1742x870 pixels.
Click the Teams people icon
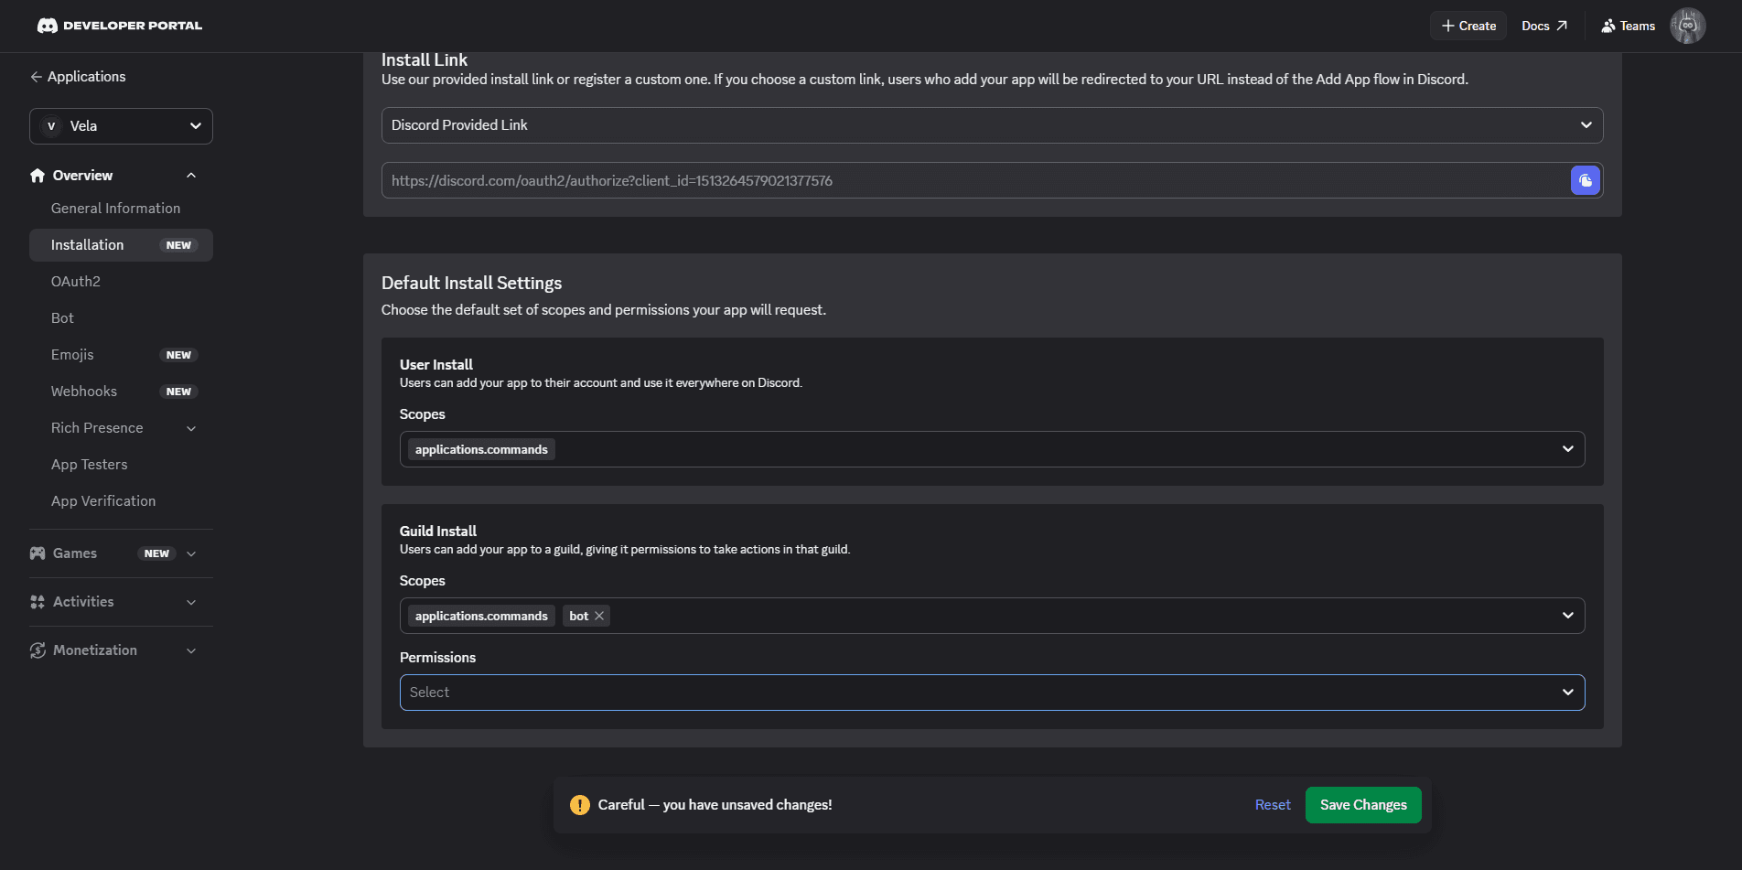pos(1608,26)
